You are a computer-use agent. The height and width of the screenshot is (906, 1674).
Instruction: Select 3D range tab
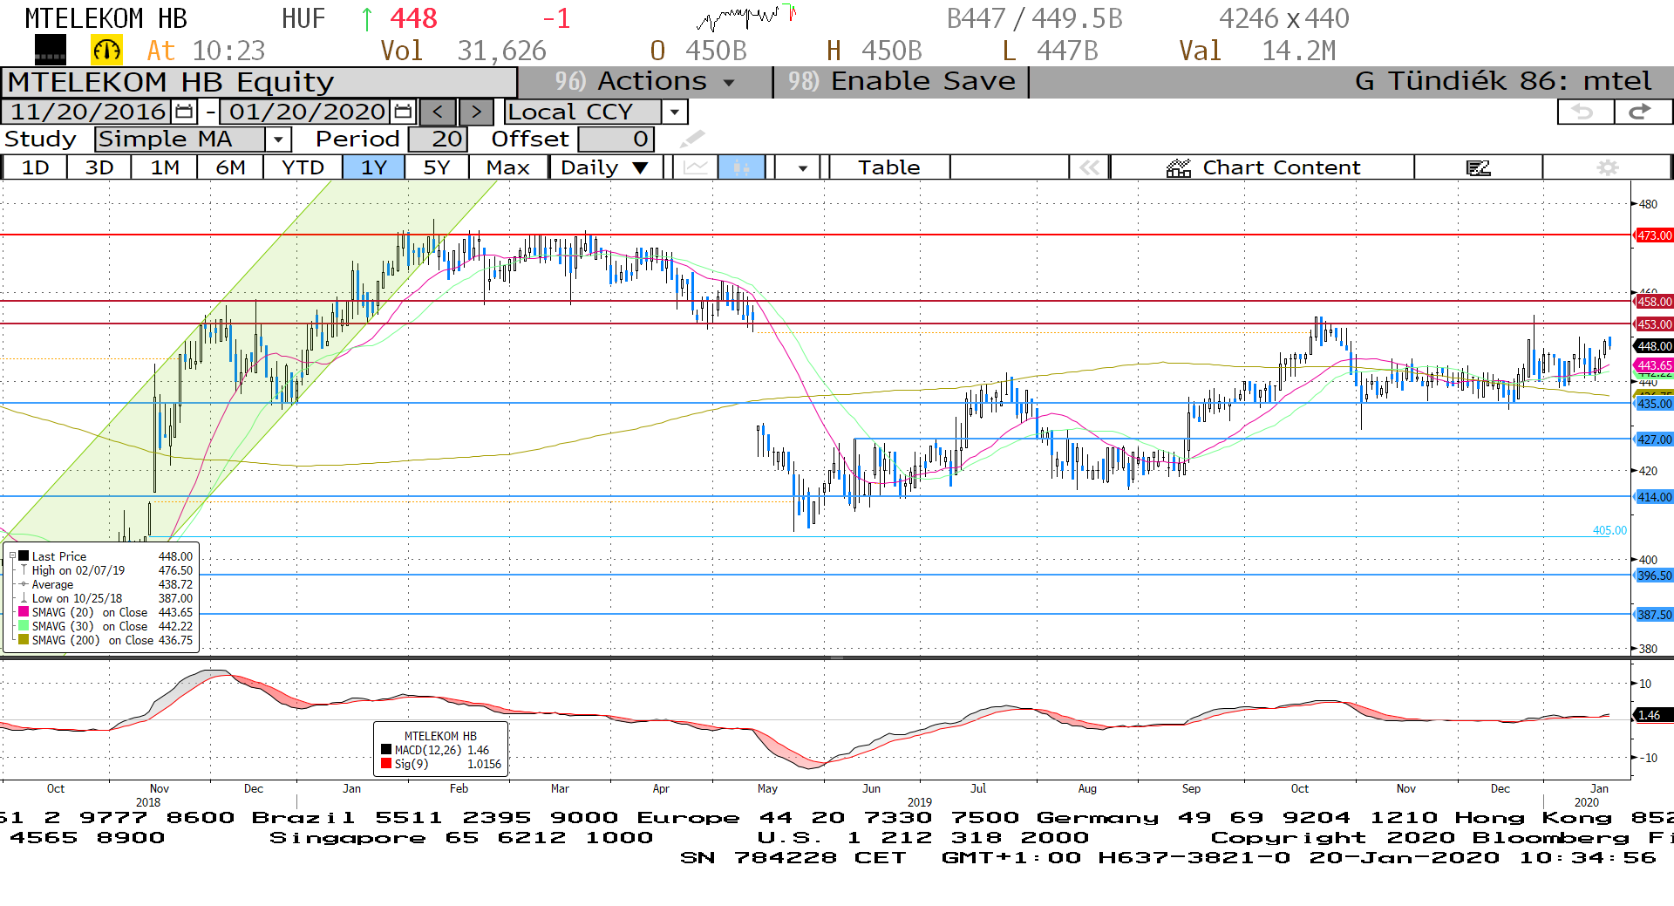[99, 167]
